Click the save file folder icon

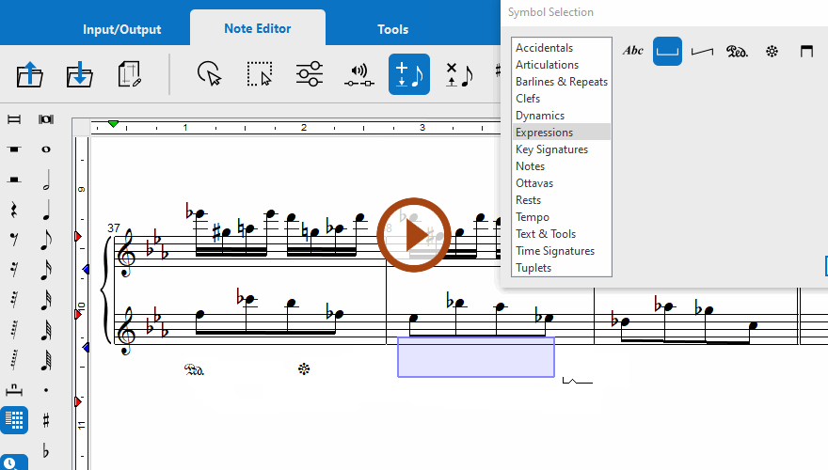[x=80, y=74]
